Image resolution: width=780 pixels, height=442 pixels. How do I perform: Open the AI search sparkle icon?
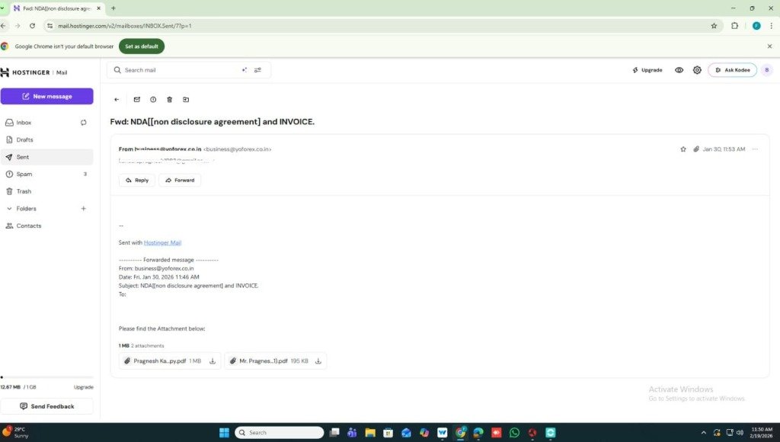pos(245,69)
